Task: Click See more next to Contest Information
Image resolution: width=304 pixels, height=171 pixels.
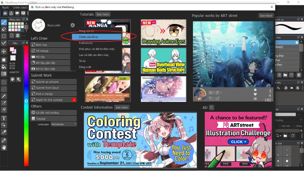Action: [121, 107]
